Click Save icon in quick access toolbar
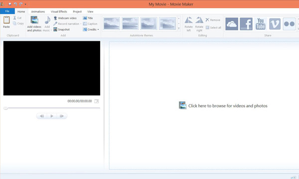Screen dimensions: 299x179 pyautogui.click(x=10, y=4)
